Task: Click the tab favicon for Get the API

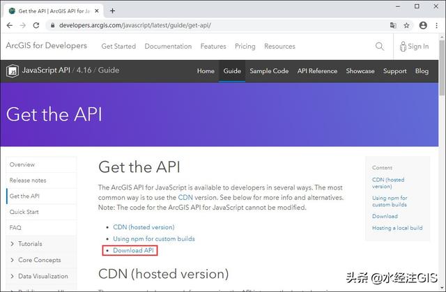Action: [12, 11]
